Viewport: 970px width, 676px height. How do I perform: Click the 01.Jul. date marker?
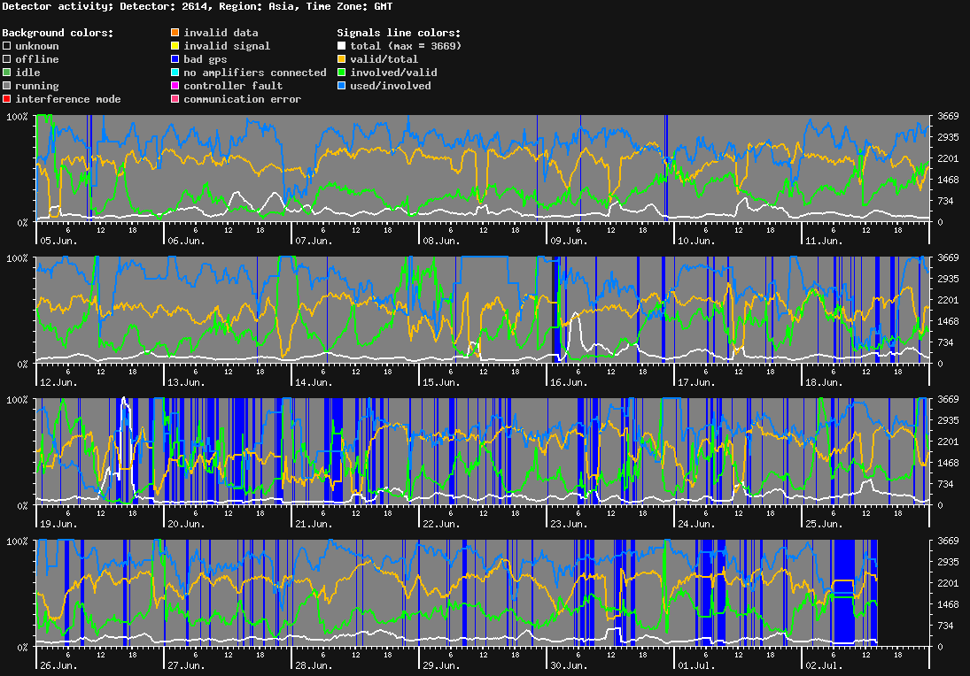click(696, 665)
